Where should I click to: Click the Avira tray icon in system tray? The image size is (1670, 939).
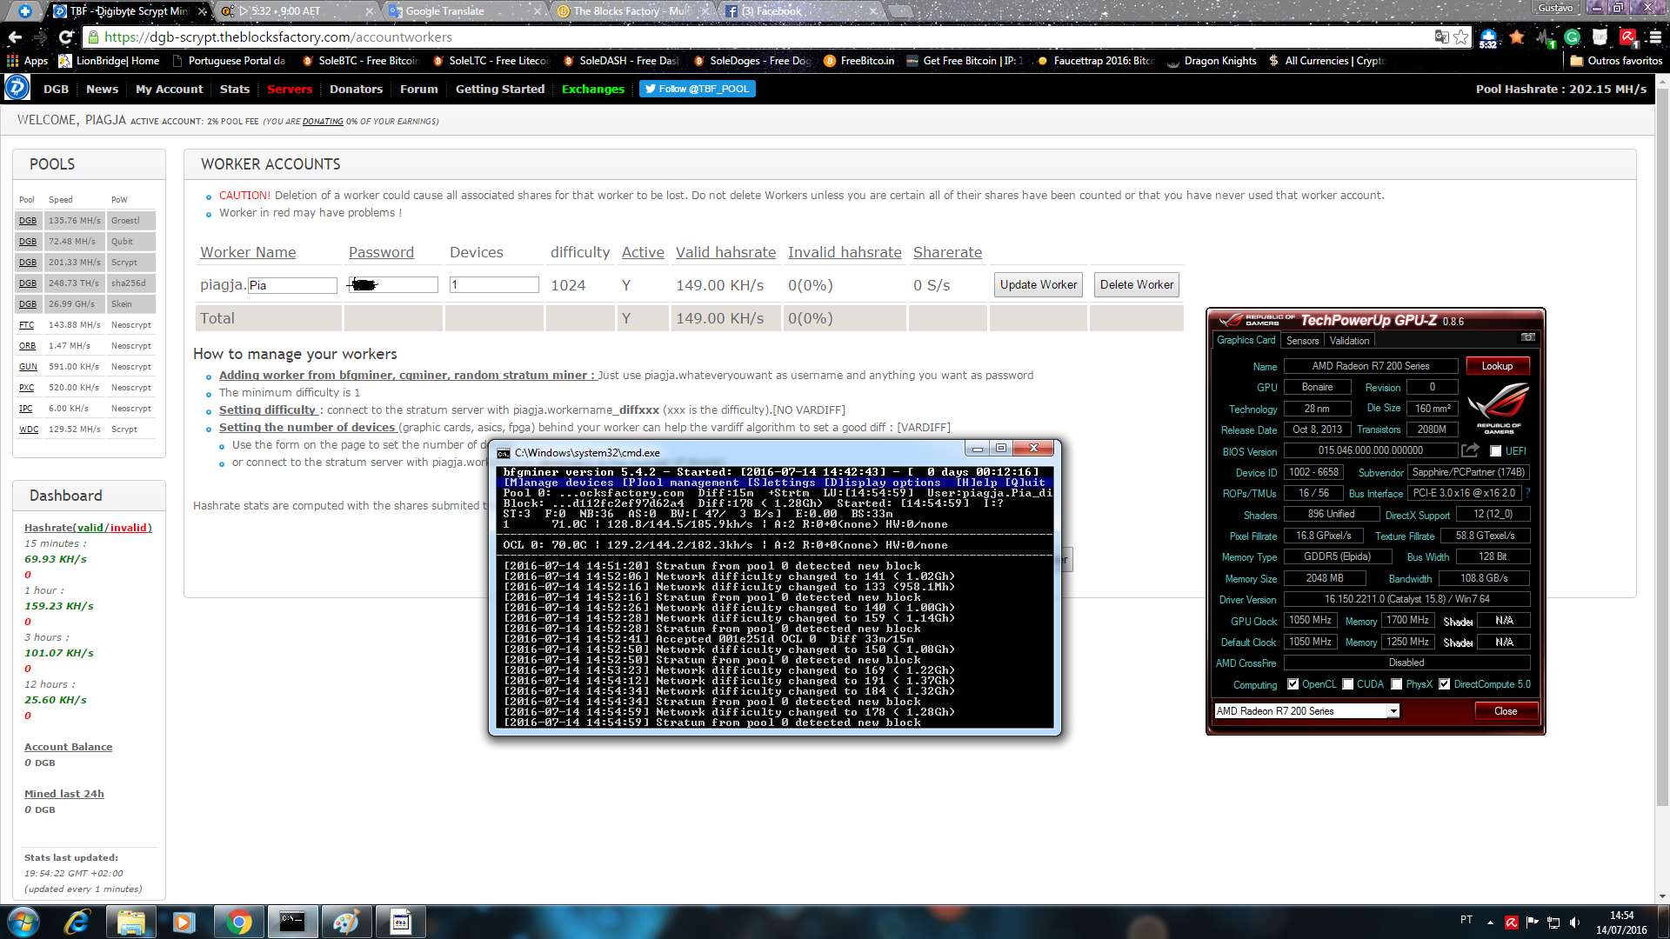1512,922
